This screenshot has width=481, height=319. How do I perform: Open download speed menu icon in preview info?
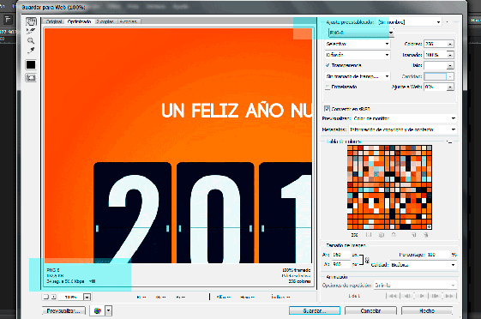coord(93,281)
